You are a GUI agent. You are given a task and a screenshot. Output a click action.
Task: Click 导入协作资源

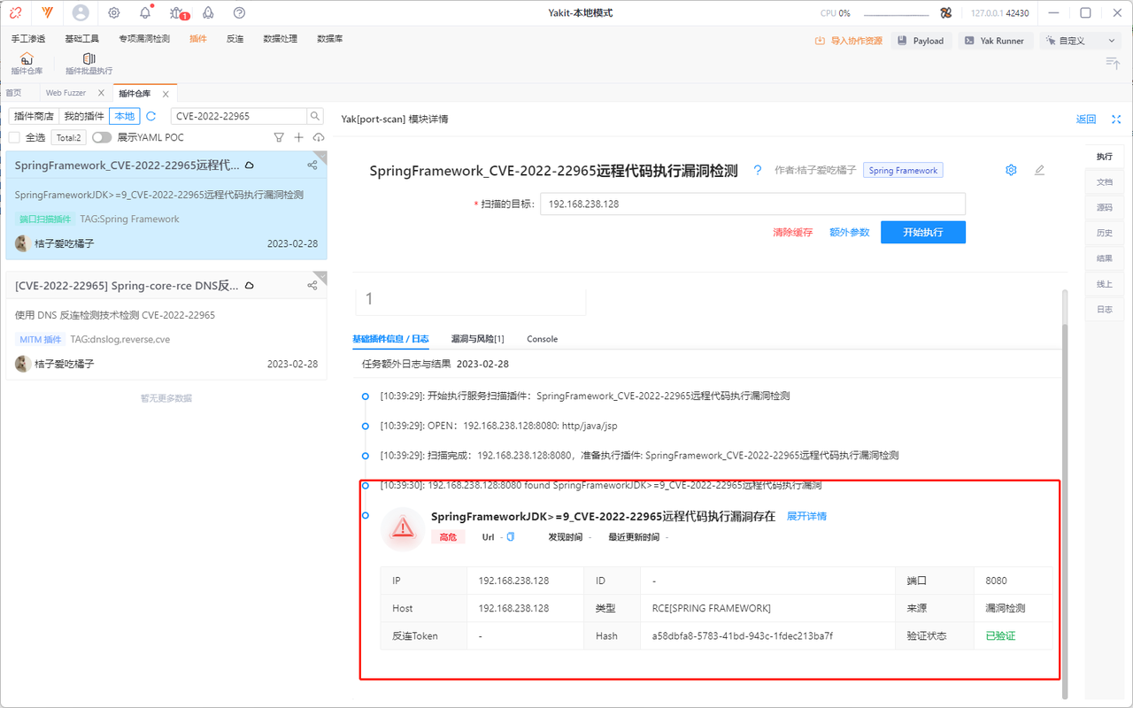pos(849,41)
